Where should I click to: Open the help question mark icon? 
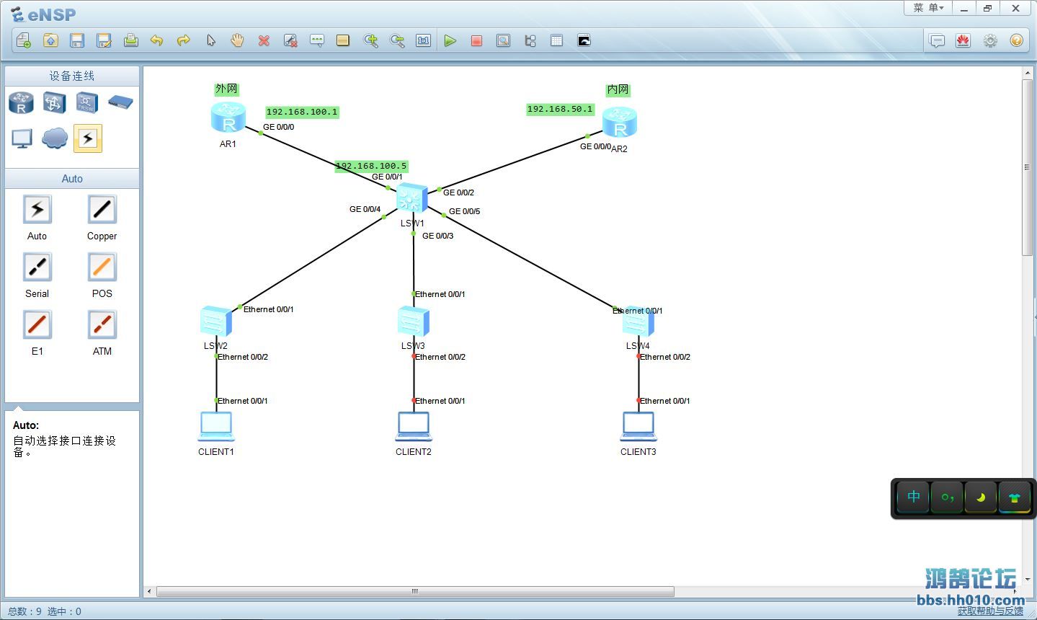point(1016,40)
